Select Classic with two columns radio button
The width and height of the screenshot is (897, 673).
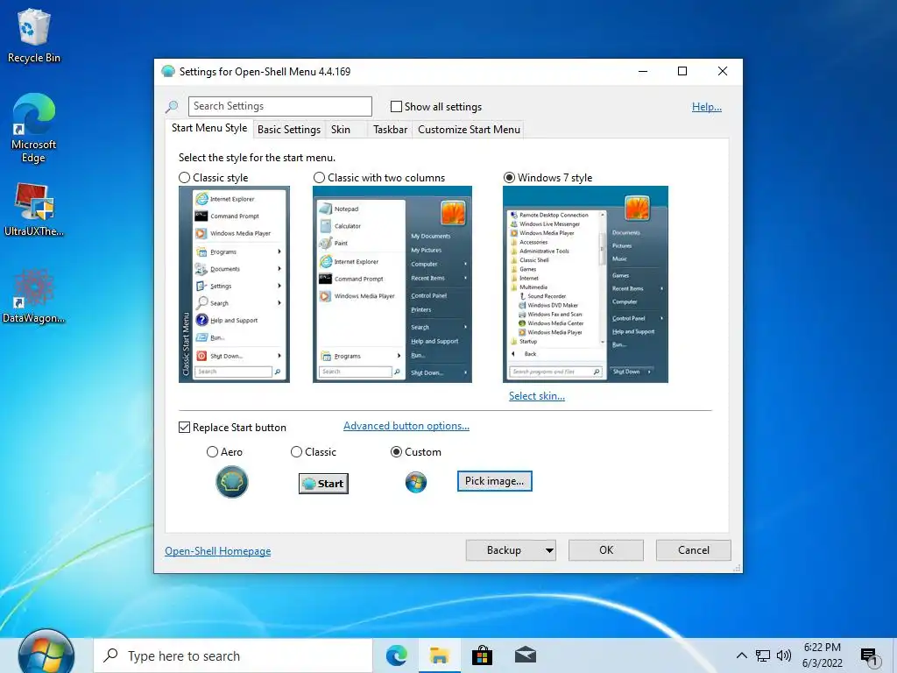[319, 178]
